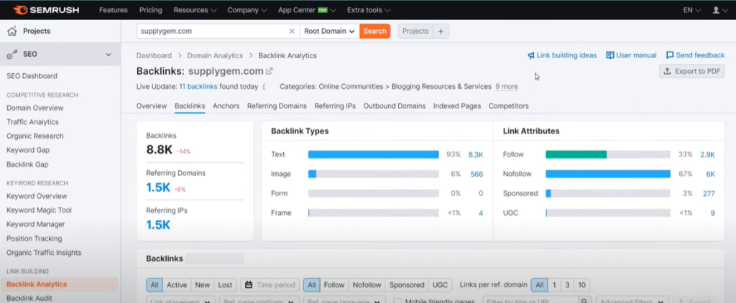
Task: Click the plus icon next to Projects
Action: tap(441, 31)
